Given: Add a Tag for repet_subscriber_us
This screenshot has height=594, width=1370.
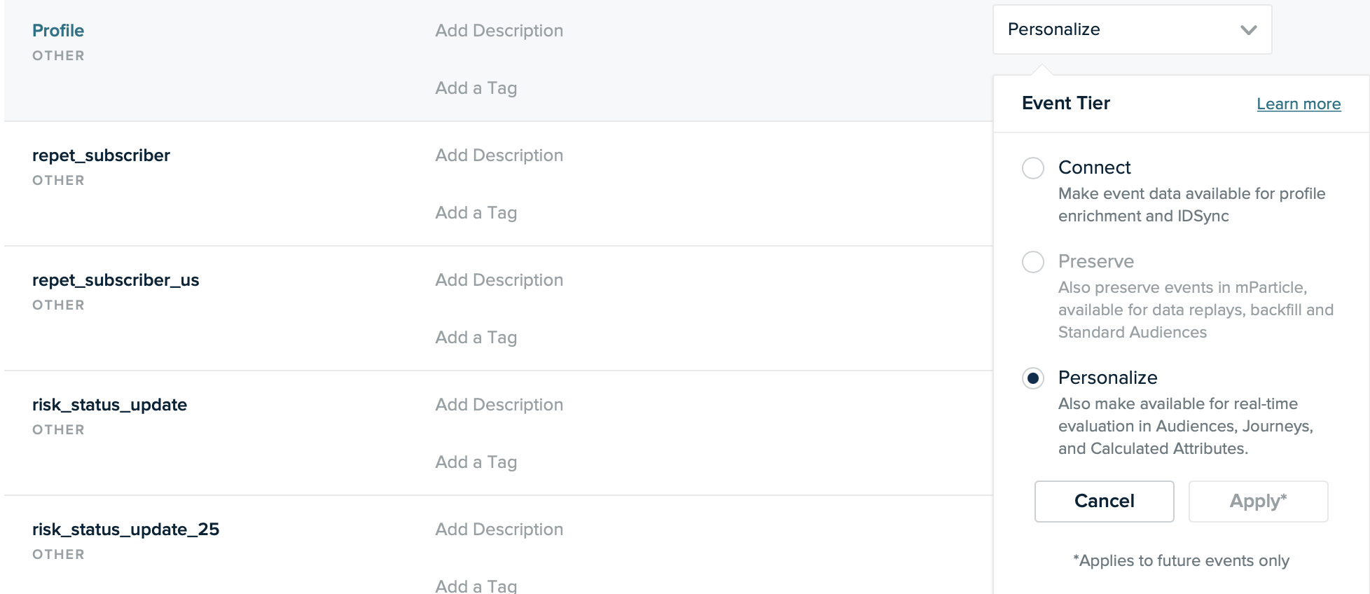Looking at the screenshot, I should point(476,338).
